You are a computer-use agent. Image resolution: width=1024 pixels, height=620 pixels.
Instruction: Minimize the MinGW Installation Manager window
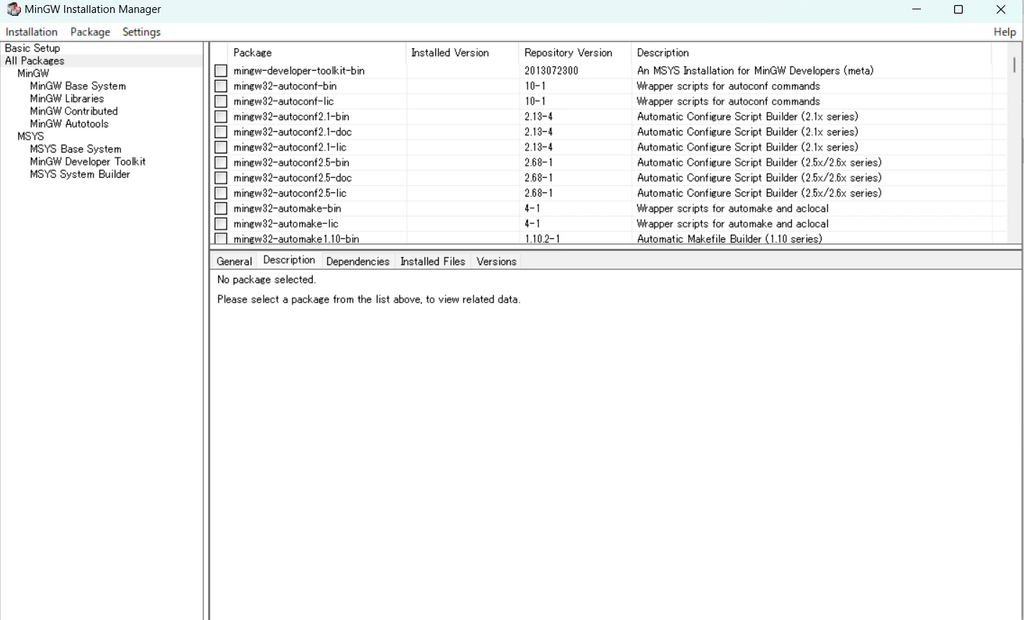click(917, 9)
